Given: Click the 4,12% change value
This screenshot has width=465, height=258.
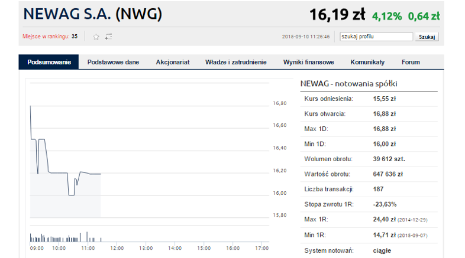Looking at the screenshot, I should click(387, 17).
